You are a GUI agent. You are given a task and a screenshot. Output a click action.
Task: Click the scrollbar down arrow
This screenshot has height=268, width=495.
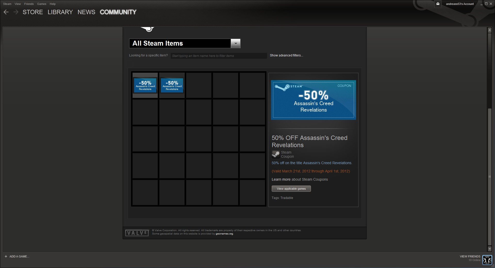tap(490, 249)
